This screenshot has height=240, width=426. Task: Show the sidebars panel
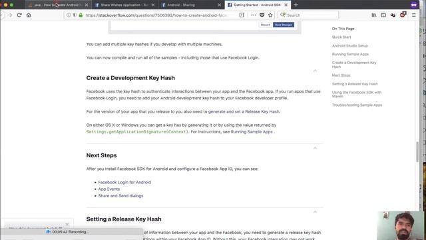(x=383, y=15)
